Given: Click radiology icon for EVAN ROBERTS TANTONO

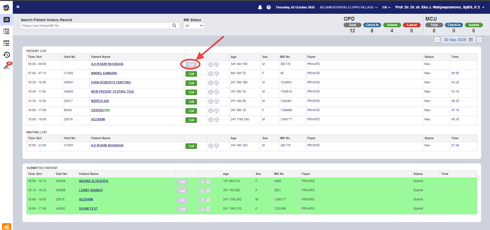Looking at the screenshot, I should [217, 83].
